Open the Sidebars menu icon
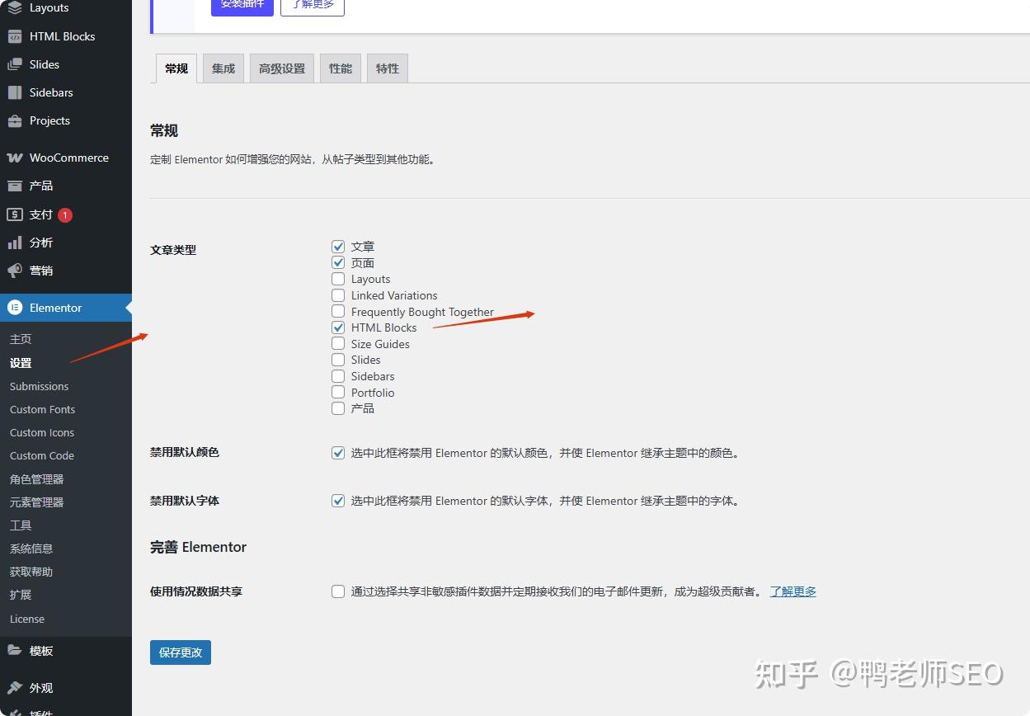The image size is (1030, 716). (15, 92)
